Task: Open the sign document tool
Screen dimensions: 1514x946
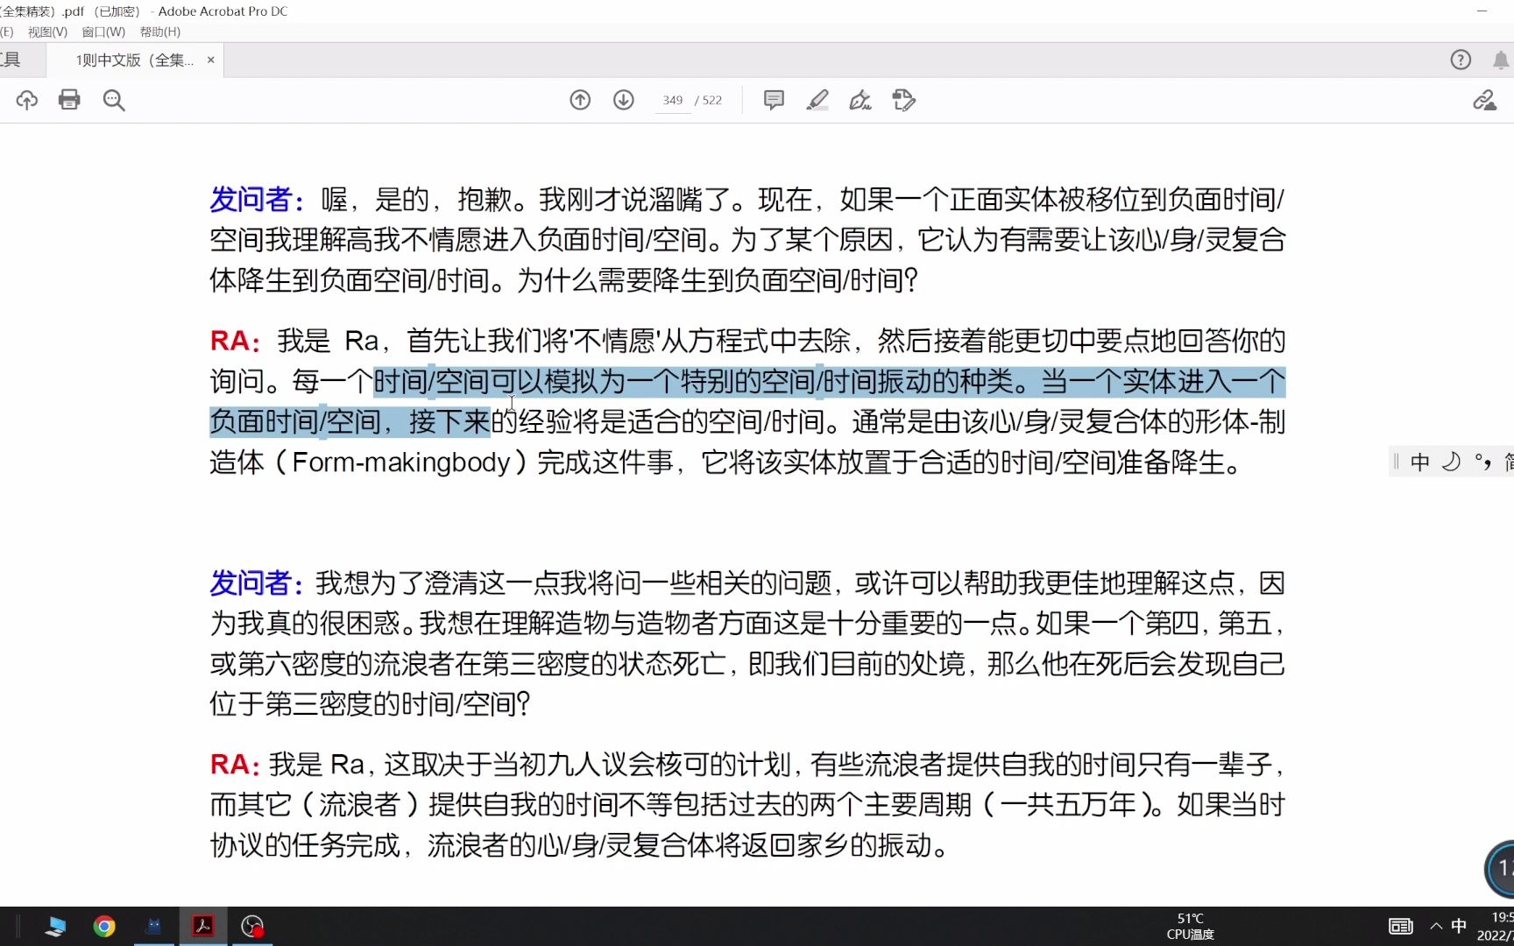Action: click(860, 100)
